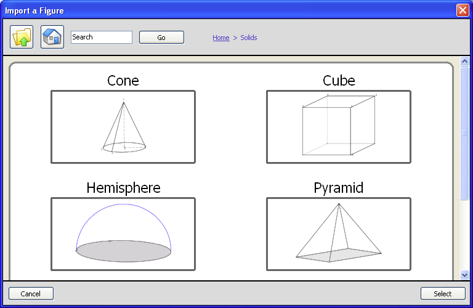Viewport: 473px width, 308px height.
Task: Click the Go button
Action: (x=161, y=38)
